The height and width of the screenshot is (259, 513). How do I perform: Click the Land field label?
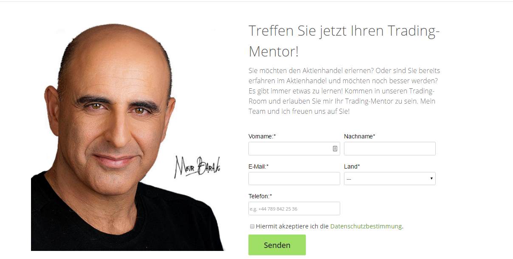pos(352,166)
